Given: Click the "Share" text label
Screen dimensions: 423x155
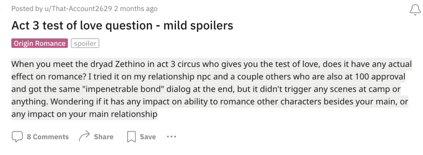Looking at the screenshot, I should tap(104, 137).
